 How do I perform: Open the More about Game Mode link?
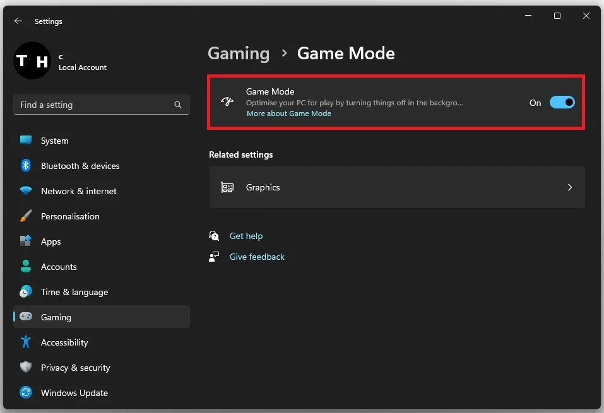[288, 113]
